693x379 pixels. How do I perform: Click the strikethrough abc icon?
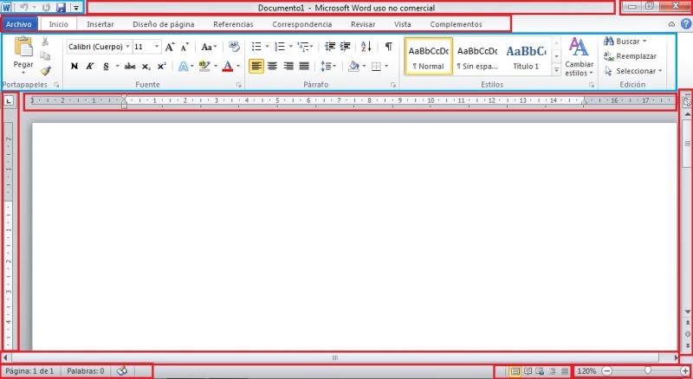[130, 66]
